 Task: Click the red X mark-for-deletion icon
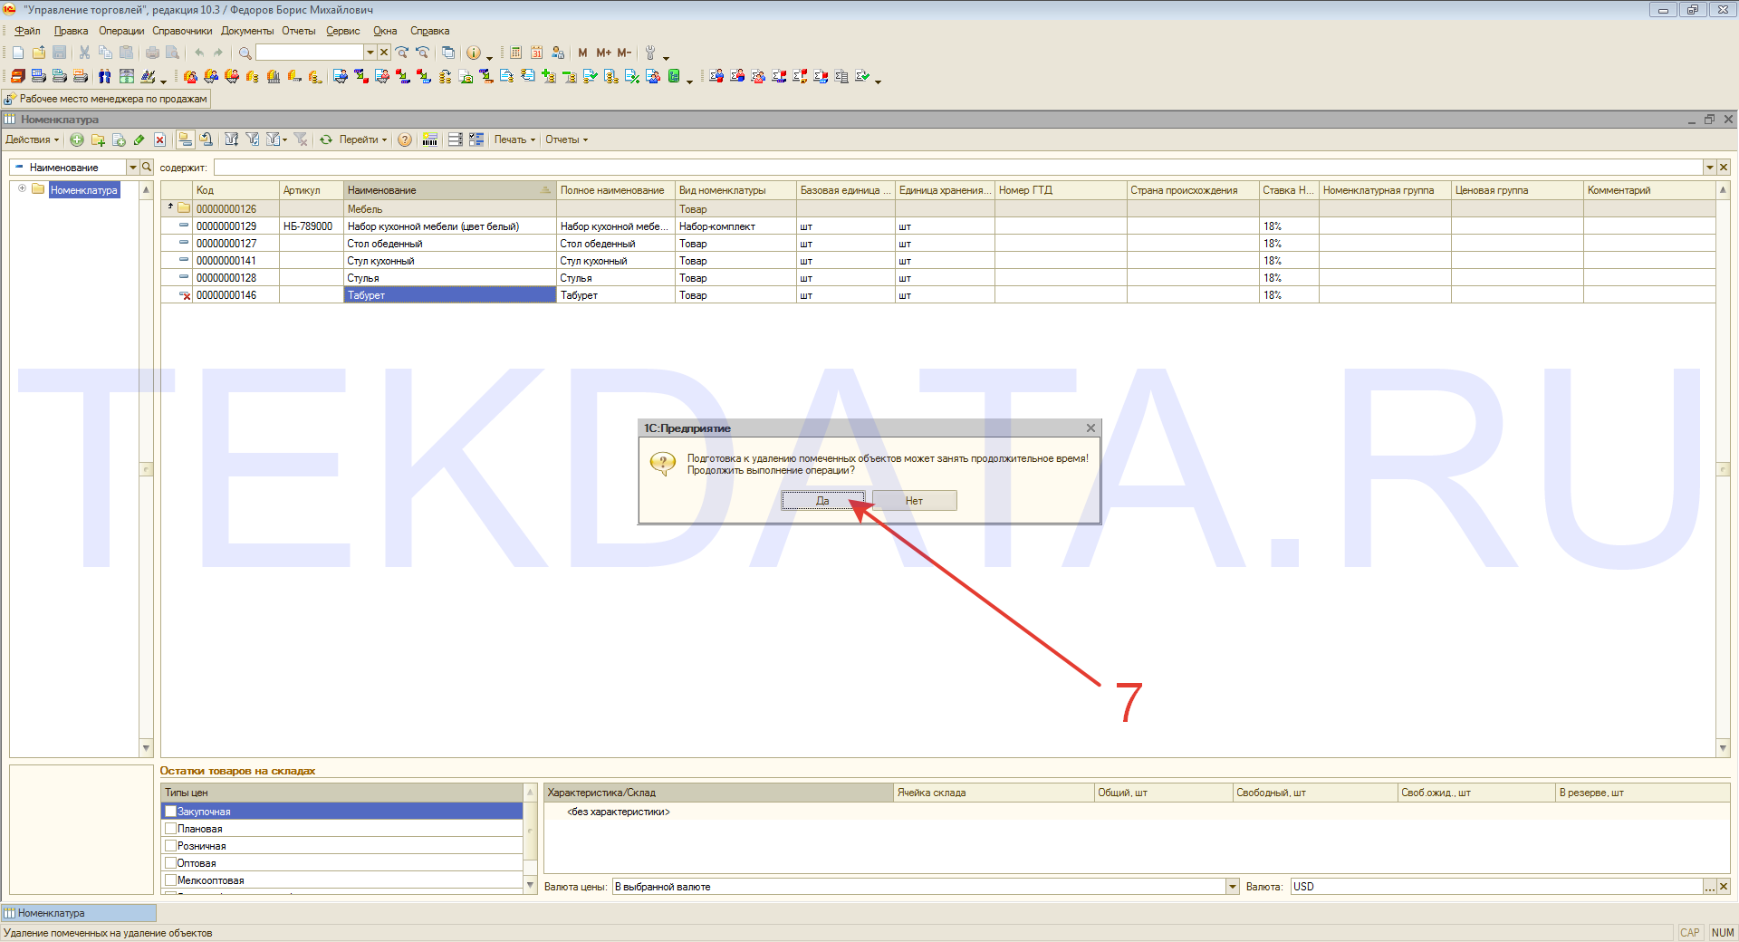(159, 139)
